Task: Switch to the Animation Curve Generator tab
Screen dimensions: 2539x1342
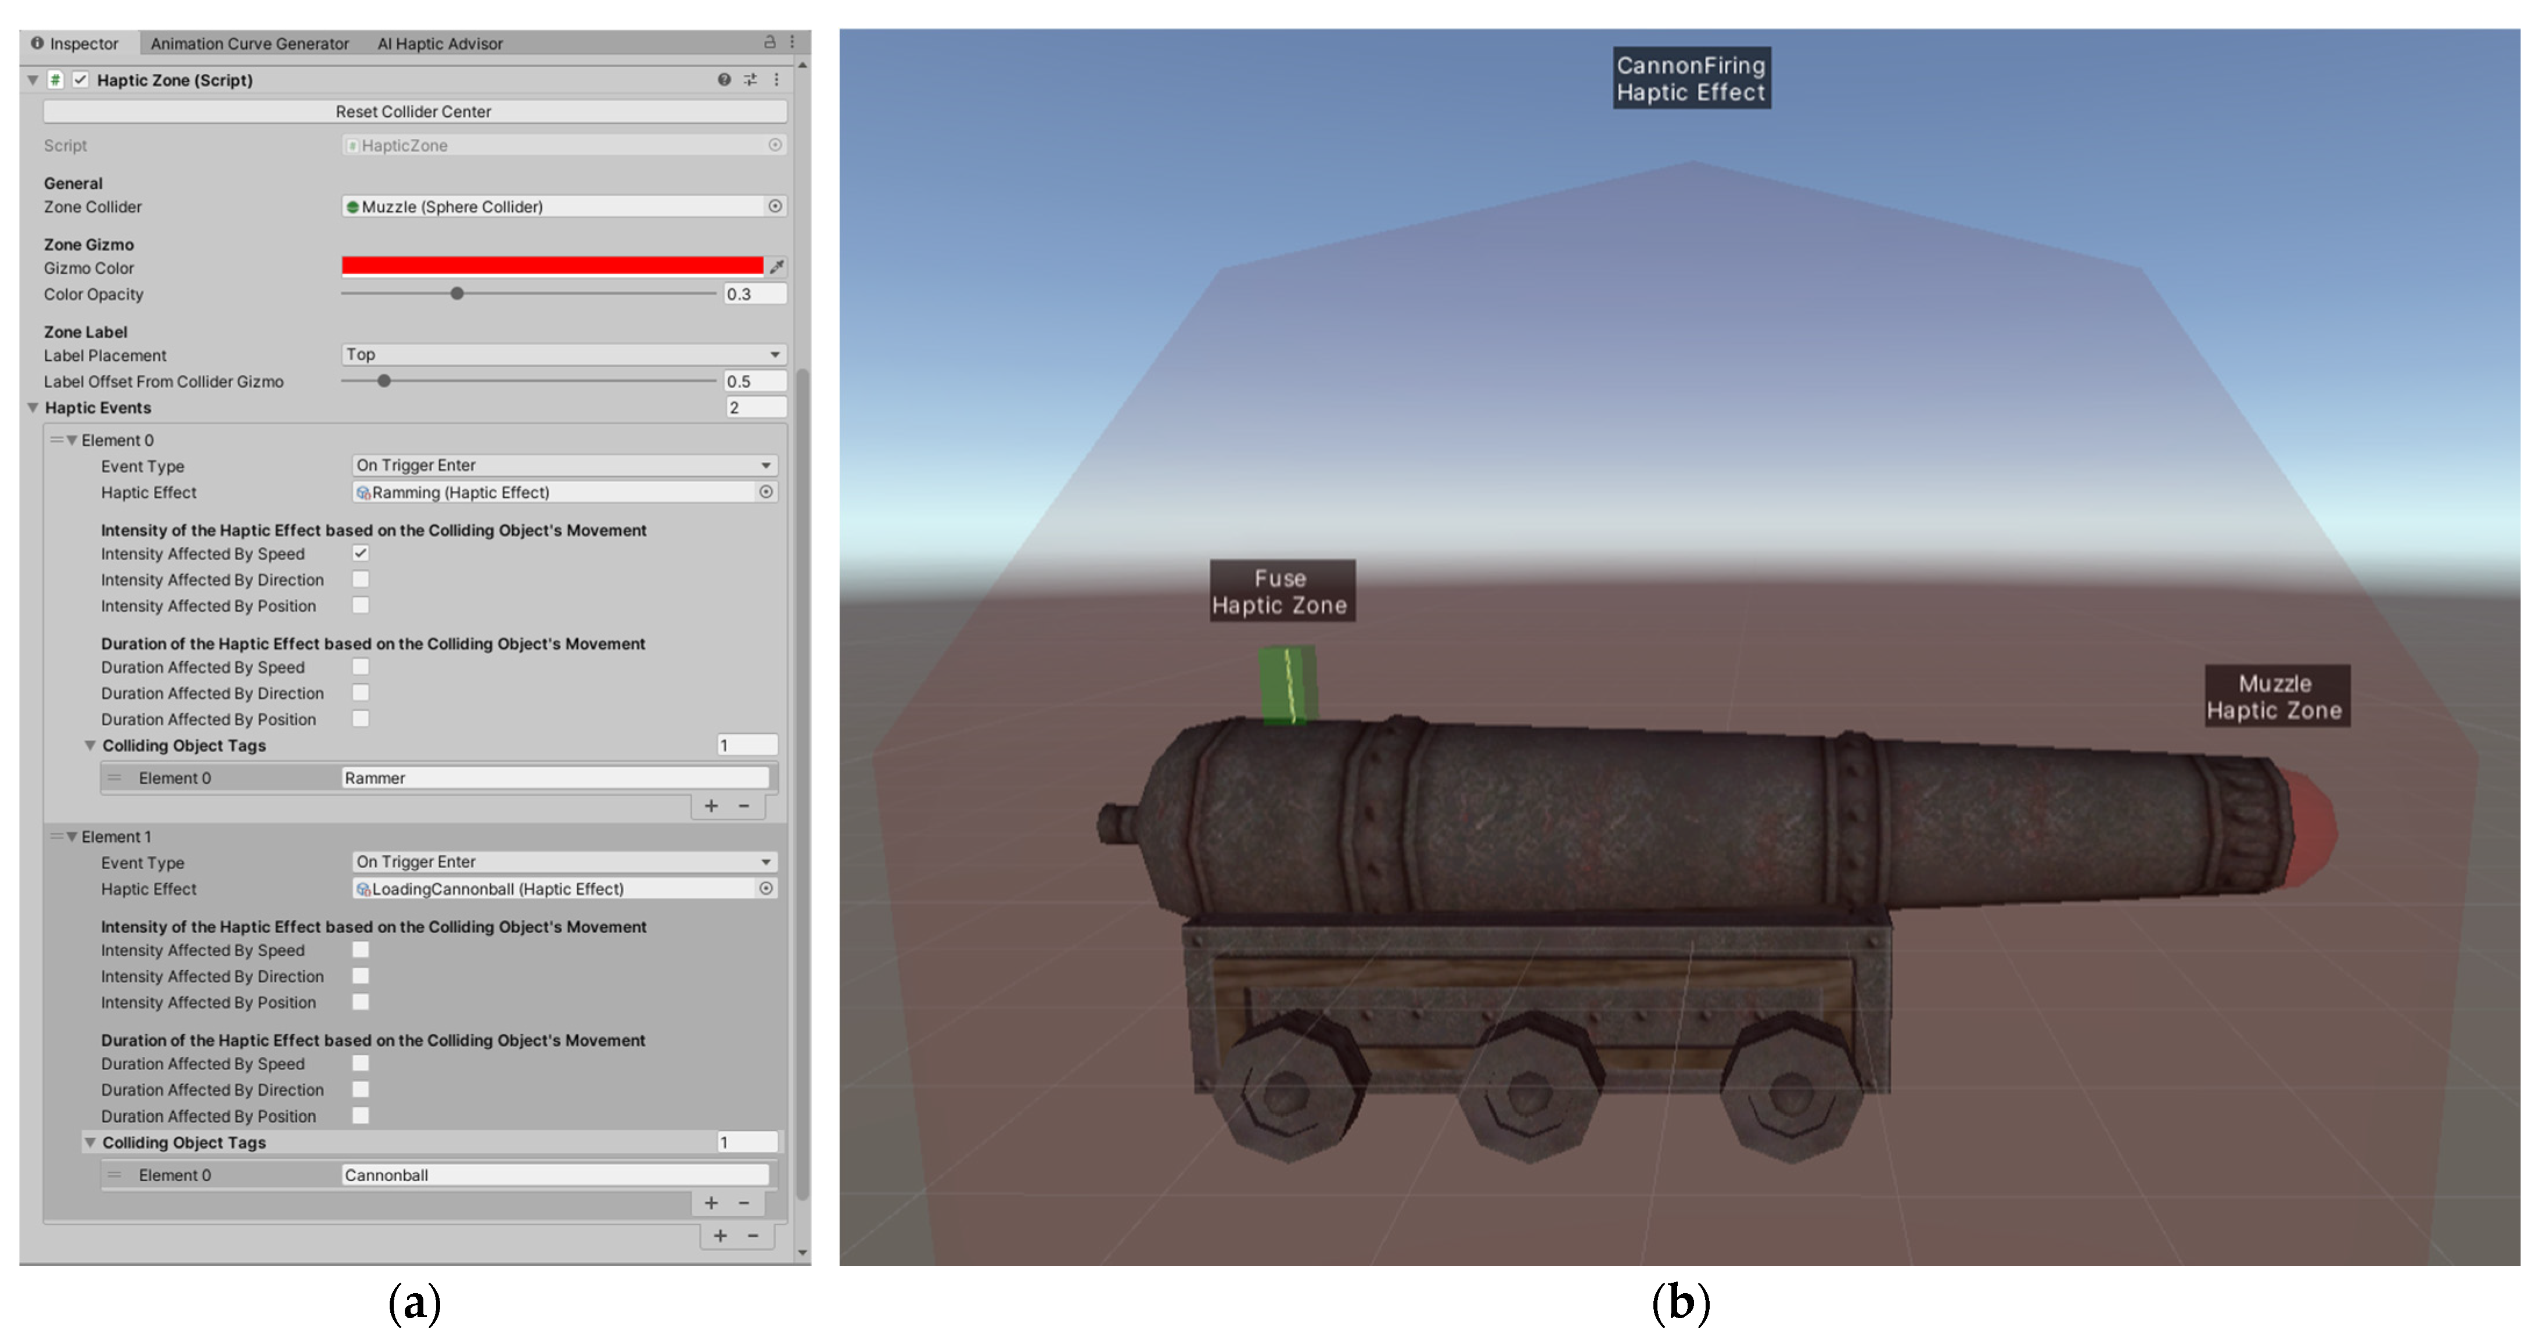Action: tap(249, 44)
